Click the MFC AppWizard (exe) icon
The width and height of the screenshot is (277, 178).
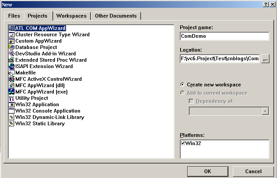pyautogui.click(x=12, y=92)
